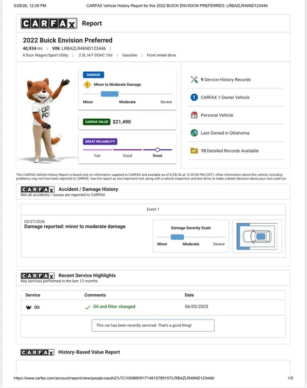Click the carfax.com URL in the page footer
The height and width of the screenshot is (388, 307).
[114, 378]
